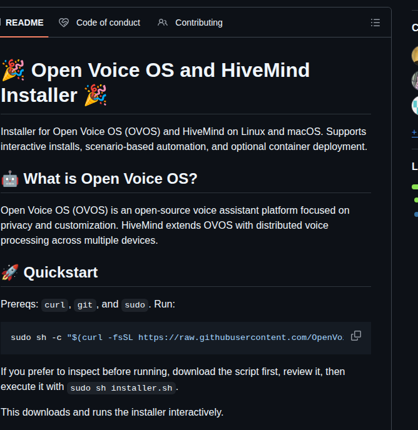Click the inline code sudo

coord(135,305)
